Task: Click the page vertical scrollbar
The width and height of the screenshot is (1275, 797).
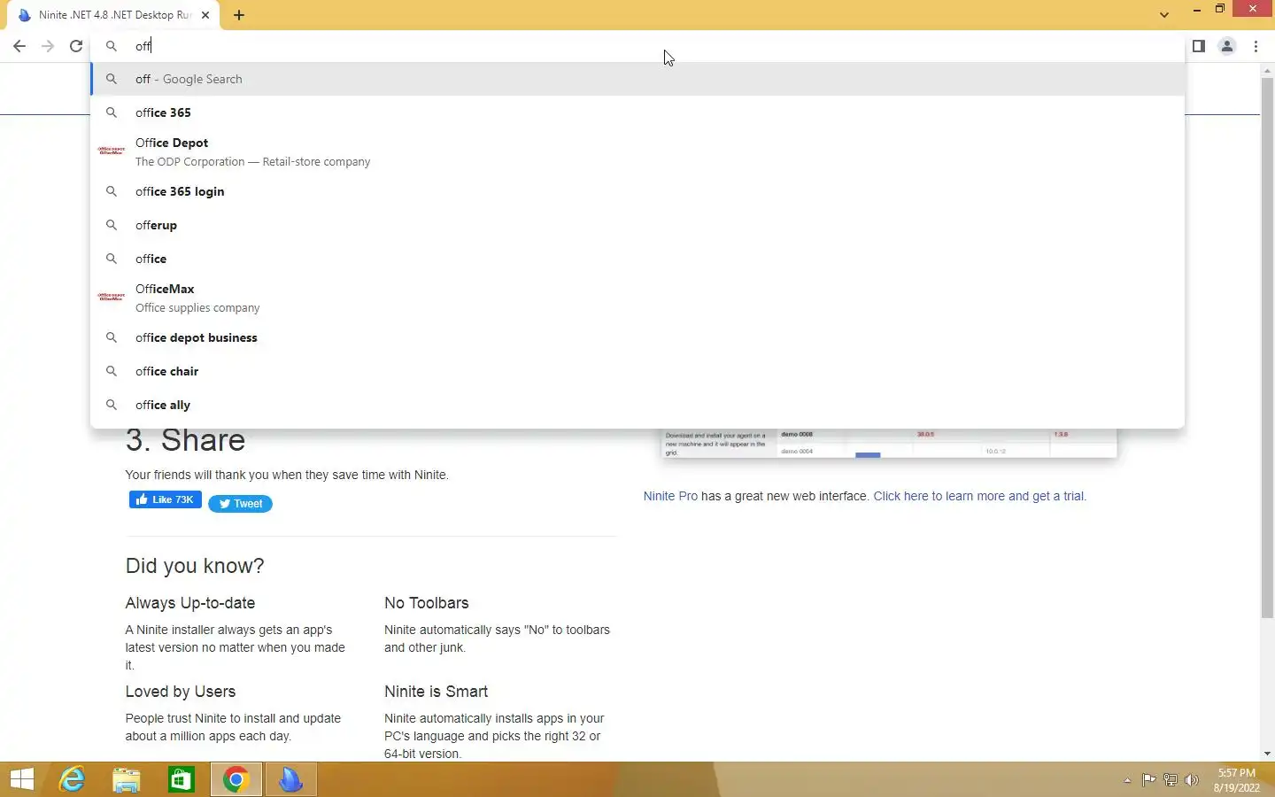Action: click(x=1267, y=347)
